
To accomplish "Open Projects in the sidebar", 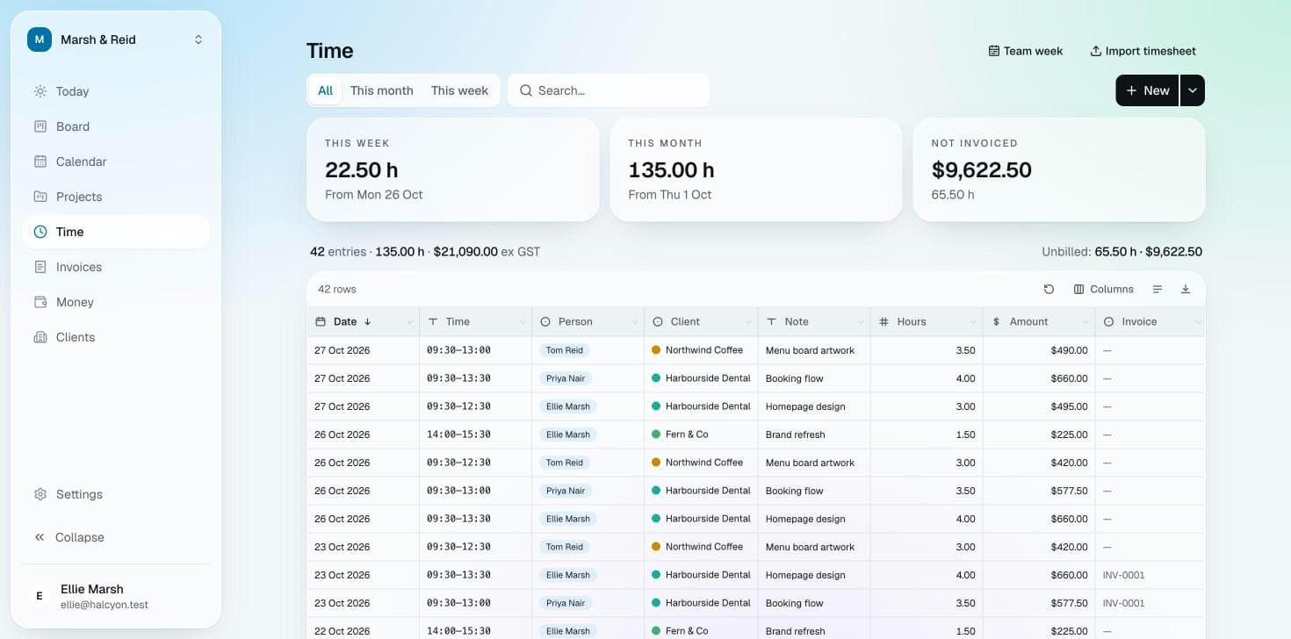I will pos(116,197).
